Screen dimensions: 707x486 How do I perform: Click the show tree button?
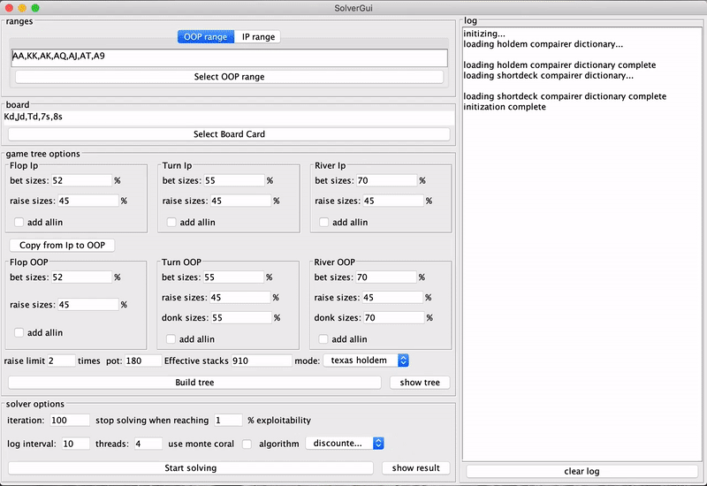tap(420, 383)
